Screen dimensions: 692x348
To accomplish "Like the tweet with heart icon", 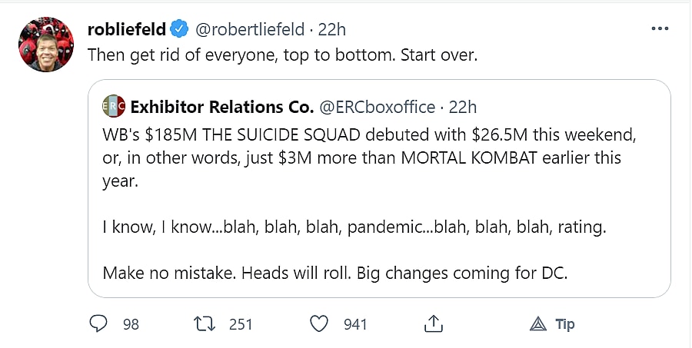I will tap(321, 324).
